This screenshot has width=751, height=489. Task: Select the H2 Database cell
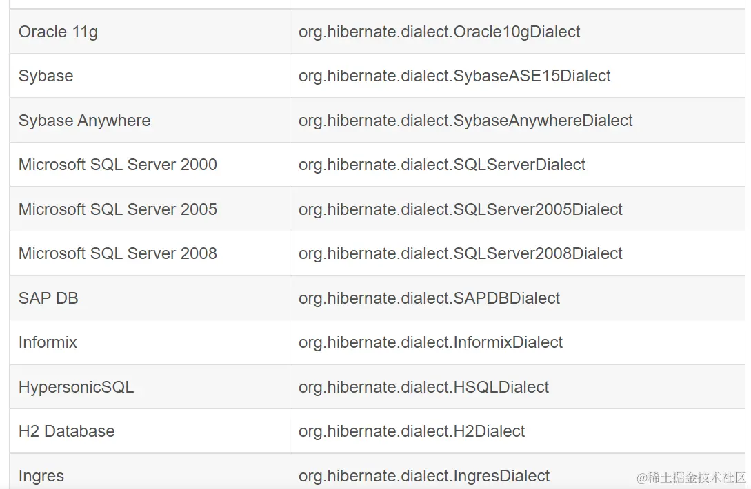(x=66, y=431)
